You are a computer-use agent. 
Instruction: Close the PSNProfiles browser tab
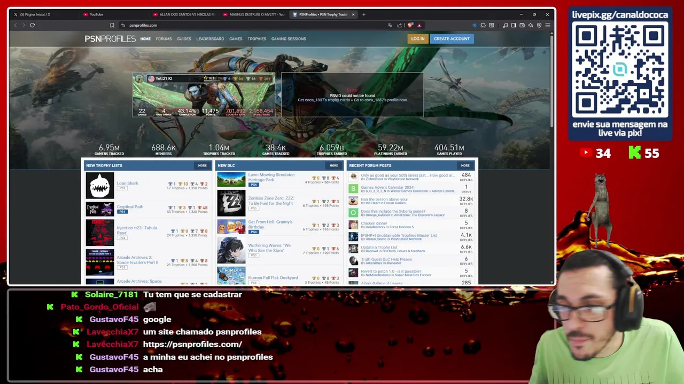point(353,14)
